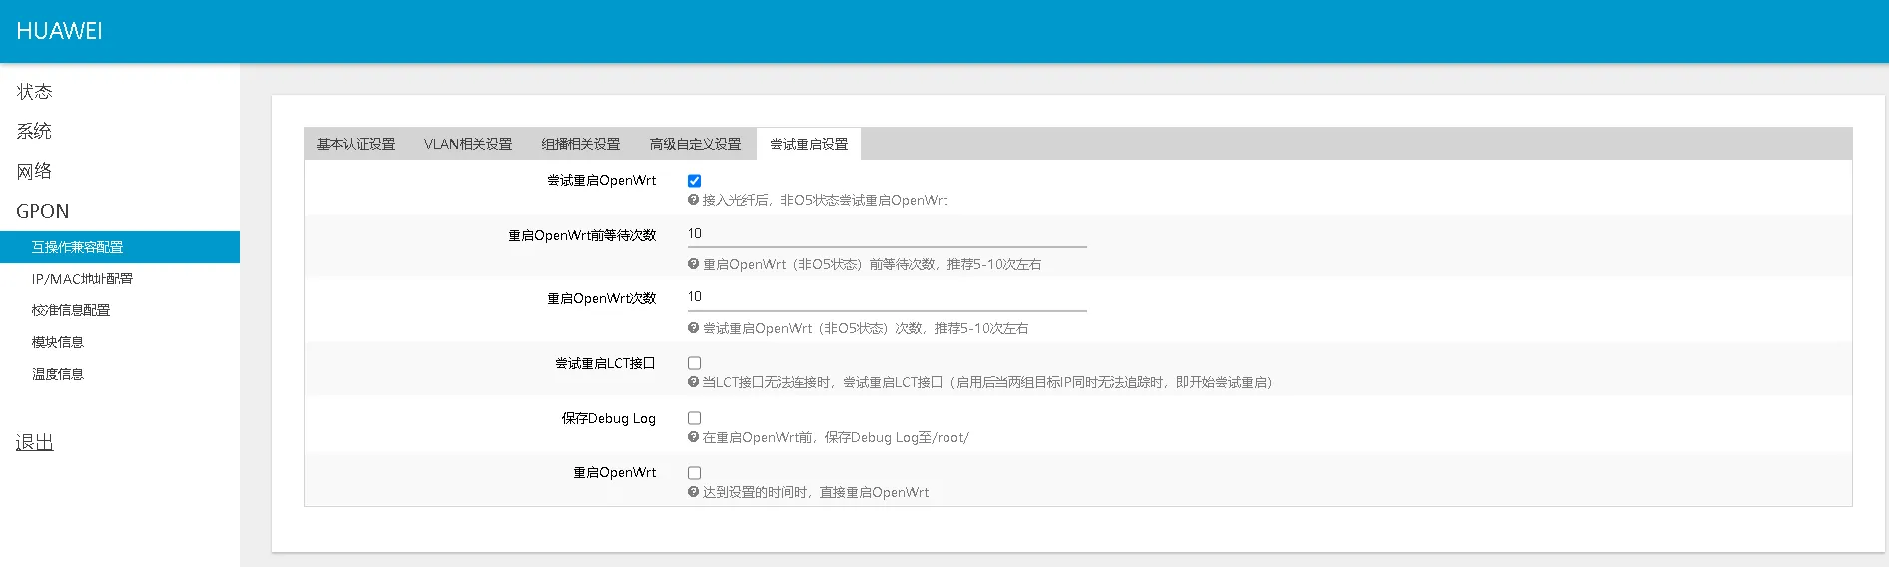
Task: Open IP/MAC地址配置 in the sidebar
Action: pos(82,279)
